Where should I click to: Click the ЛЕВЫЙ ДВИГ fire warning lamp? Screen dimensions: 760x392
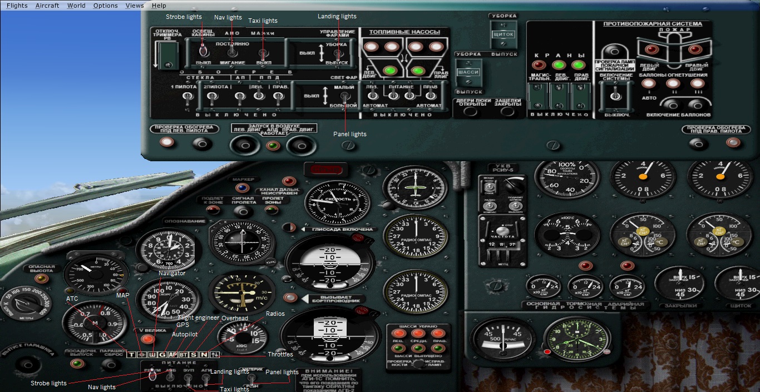pyautogui.click(x=652, y=49)
